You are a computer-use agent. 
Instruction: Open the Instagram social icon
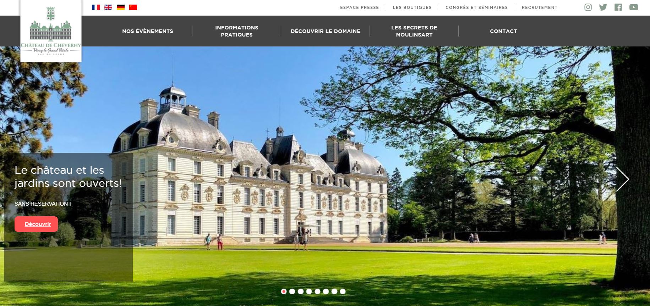click(x=588, y=7)
